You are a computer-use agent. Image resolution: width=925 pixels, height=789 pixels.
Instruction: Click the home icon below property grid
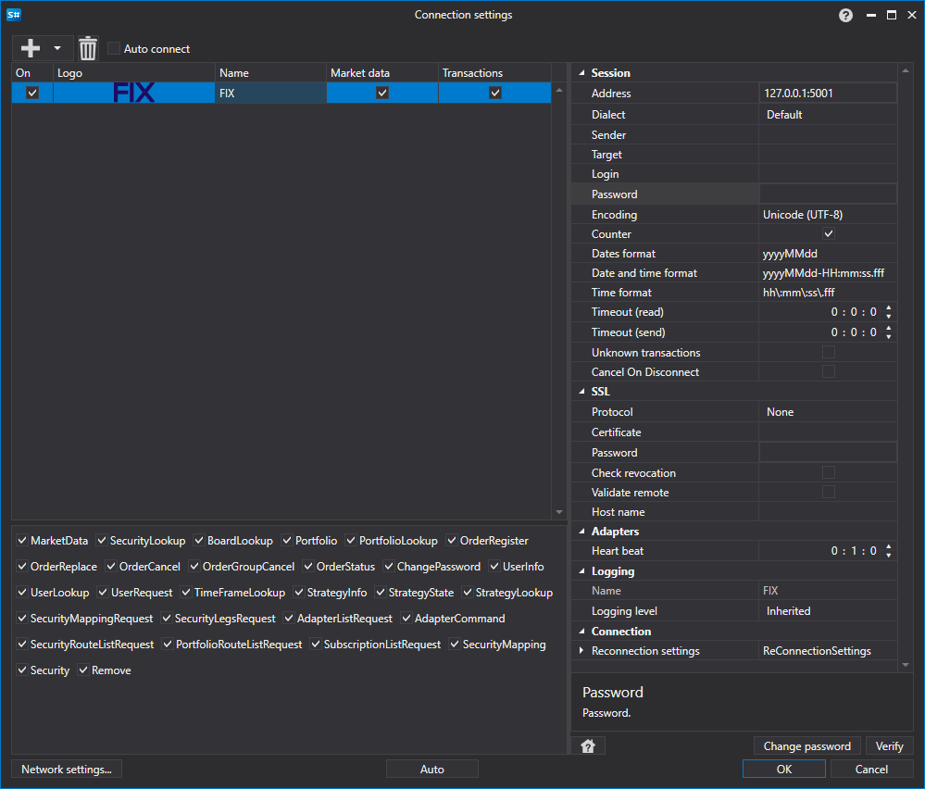tap(588, 746)
